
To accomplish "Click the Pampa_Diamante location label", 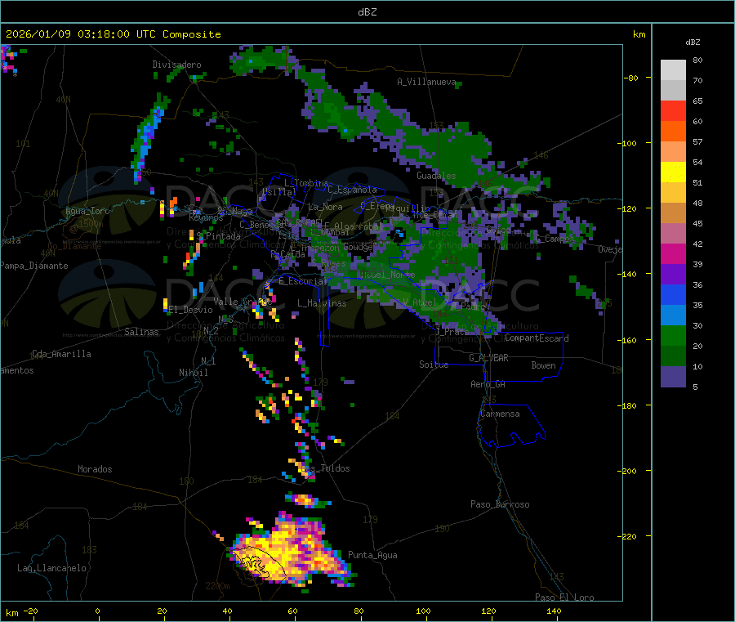I will click(x=33, y=266).
